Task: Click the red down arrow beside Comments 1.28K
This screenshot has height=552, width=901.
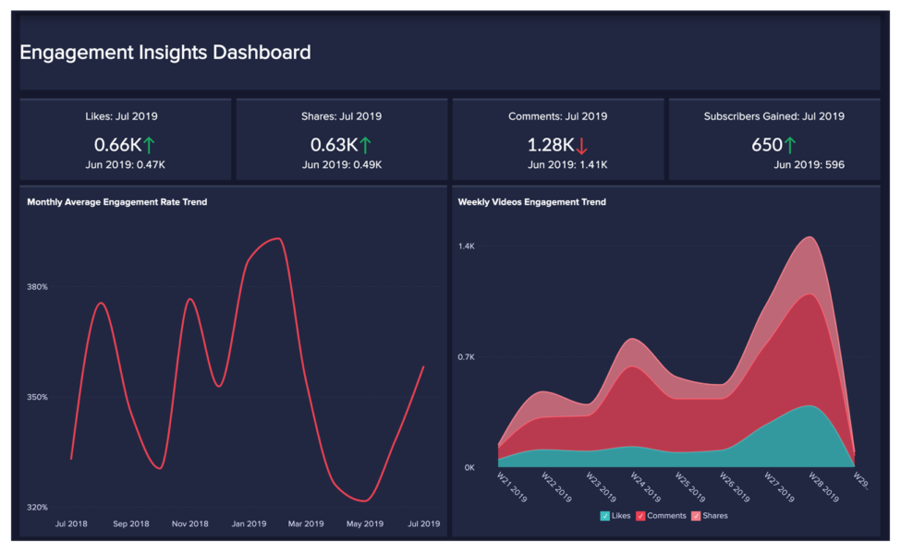Action: pos(581,145)
